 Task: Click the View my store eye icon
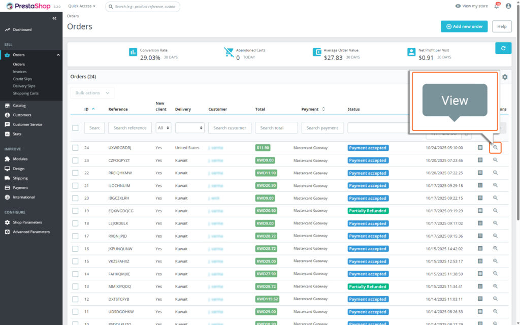click(x=458, y=6)
